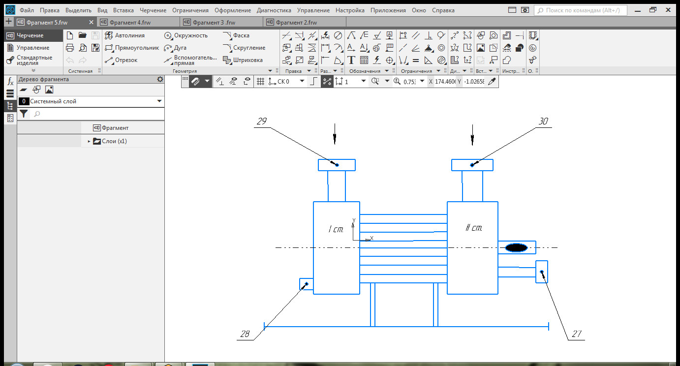The height and width of the screenshot is (366, 680).
Task: Open the Системный слой layer dropdown
Action: point(159,101)
